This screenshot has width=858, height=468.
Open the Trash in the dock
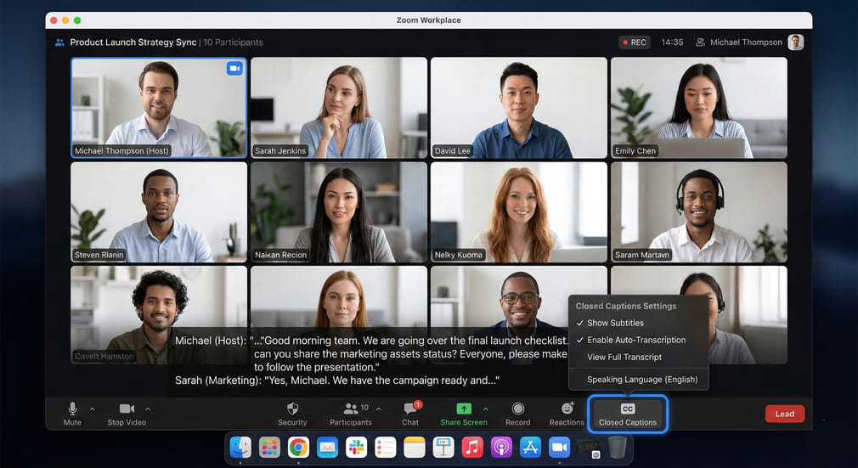click(x=618, y=448)
